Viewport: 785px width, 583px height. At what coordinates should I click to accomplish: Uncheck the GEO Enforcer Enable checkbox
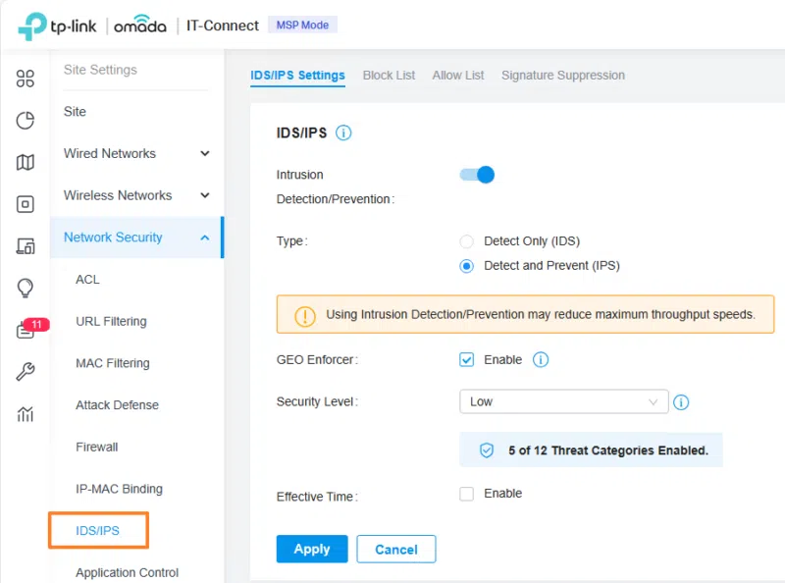[x=467, y=359]
